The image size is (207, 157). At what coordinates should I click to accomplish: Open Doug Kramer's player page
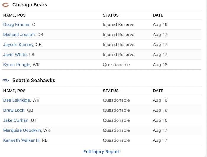coord(16,24)
